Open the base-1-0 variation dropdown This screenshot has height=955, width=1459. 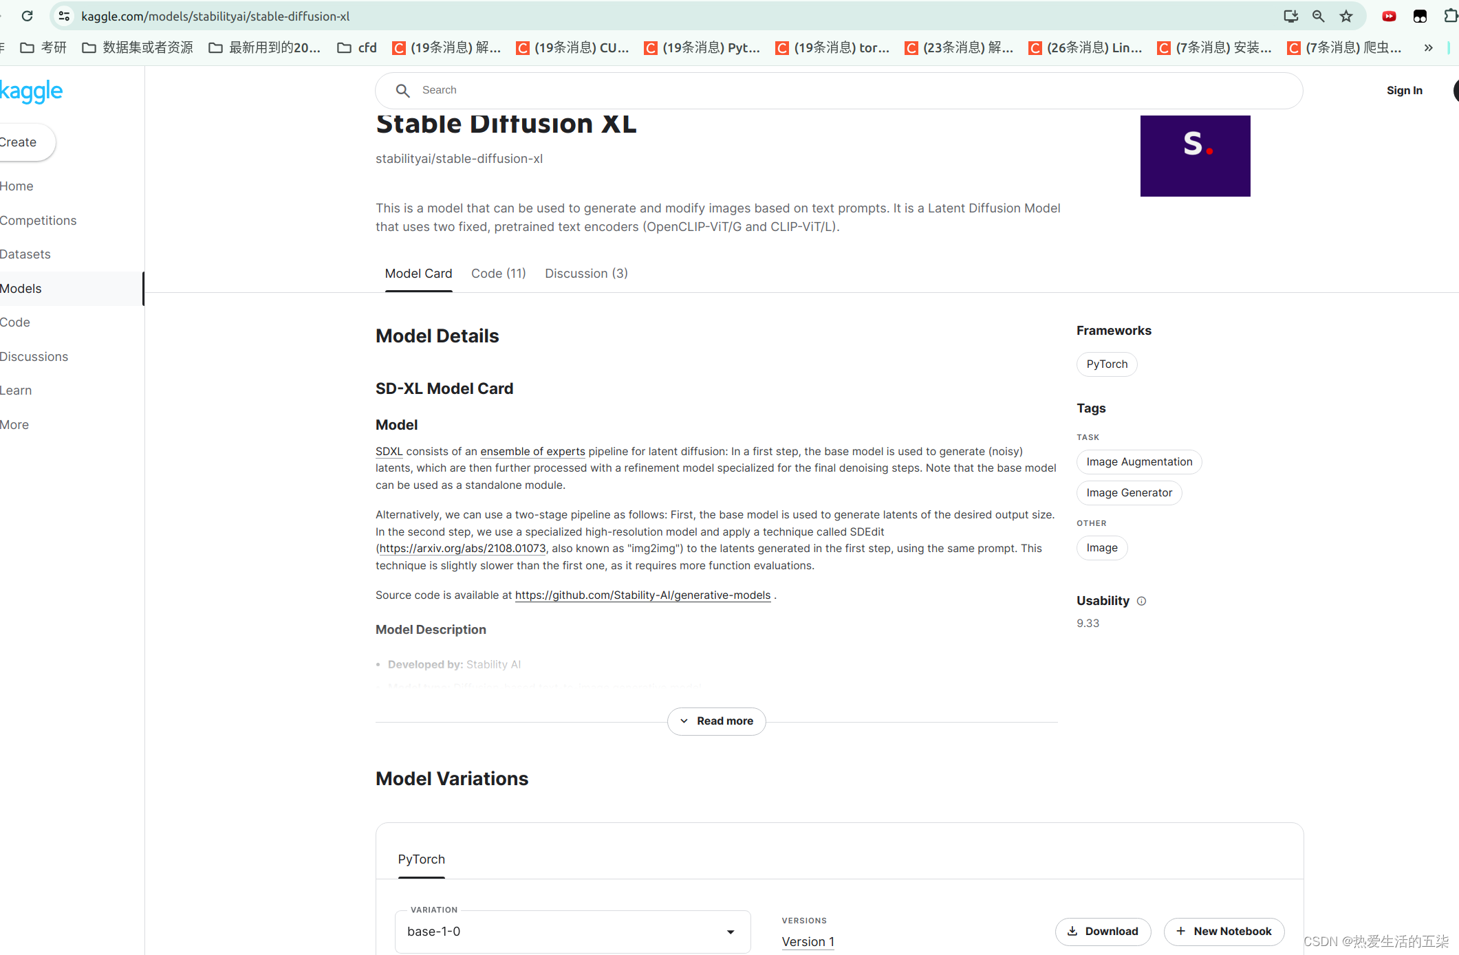click(x=572, y=932)
